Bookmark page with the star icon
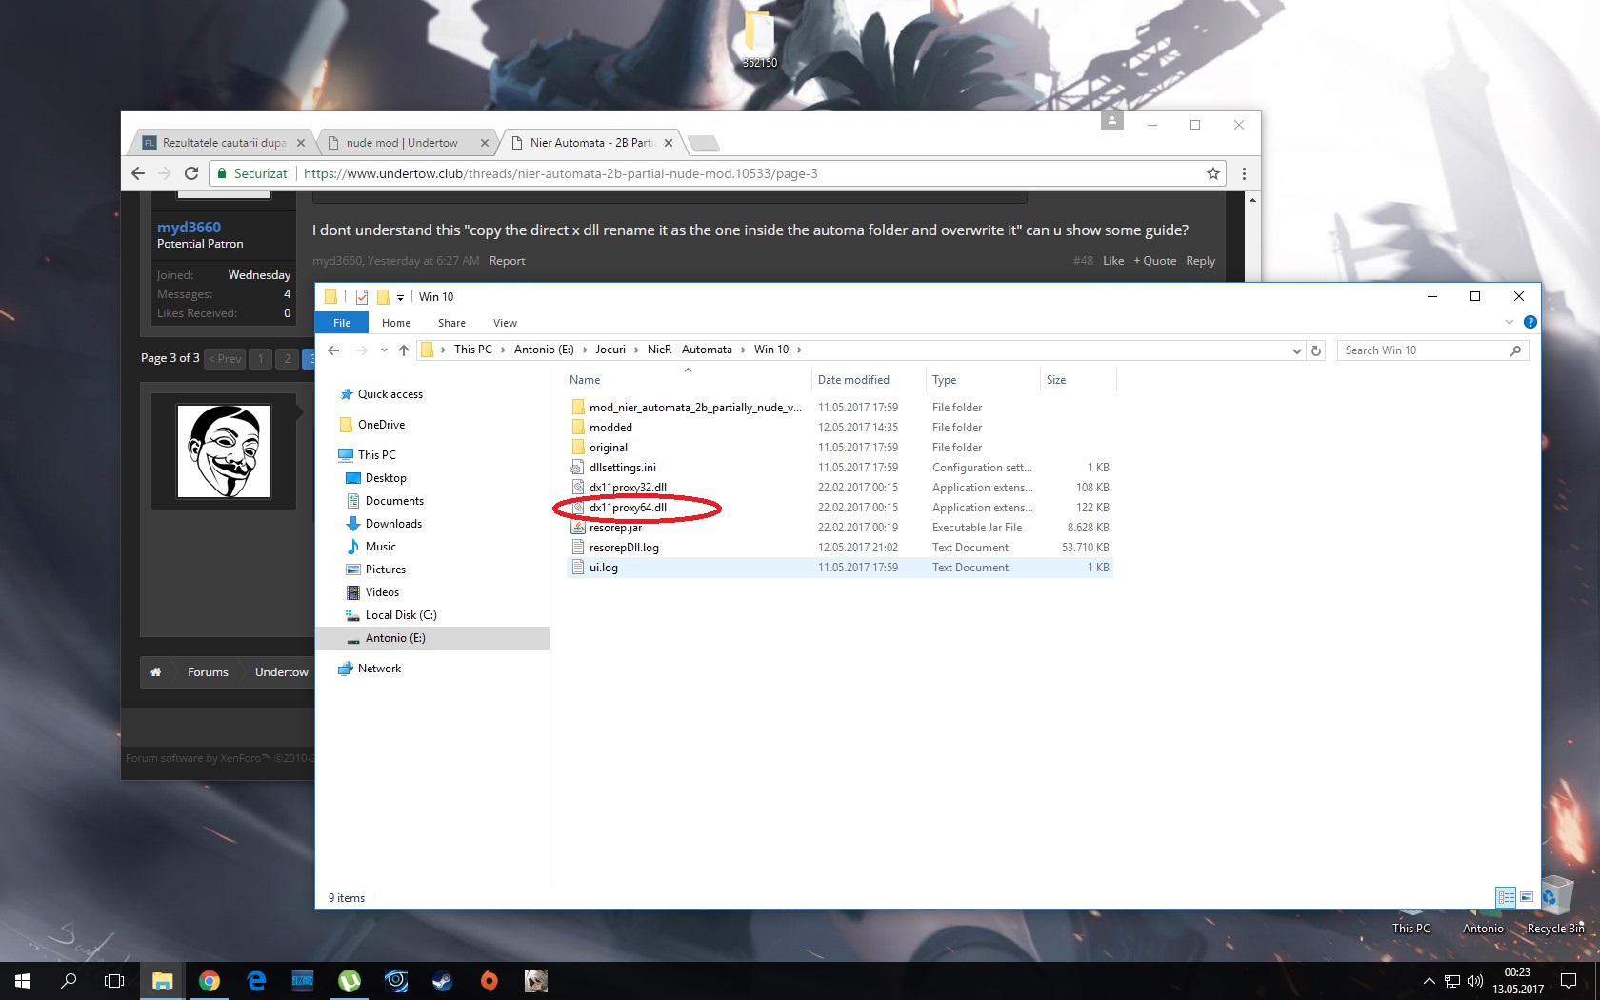The image size is (1600, 1000). (x=1212, y=173)
